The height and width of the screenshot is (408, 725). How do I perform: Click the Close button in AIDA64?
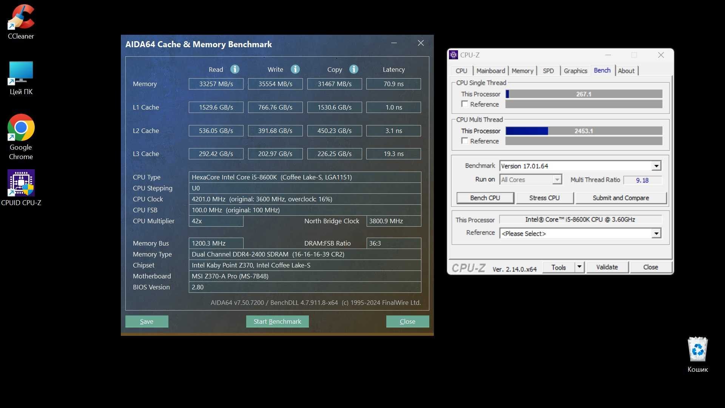point(407,321)
